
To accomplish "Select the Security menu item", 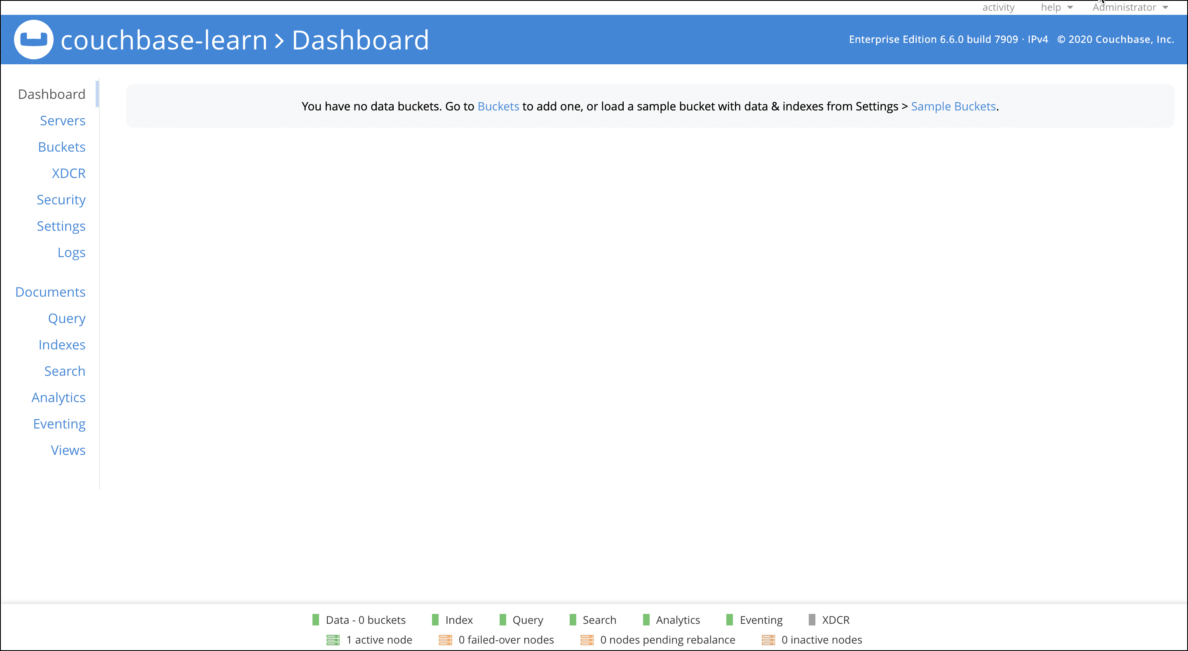I will [61, 199].
